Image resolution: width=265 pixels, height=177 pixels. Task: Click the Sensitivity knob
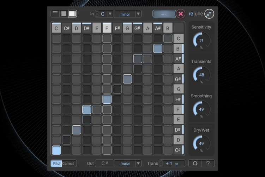click(201, 41)
